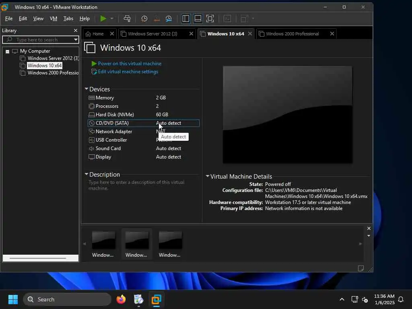Click the Display device icon

point(91,157)
